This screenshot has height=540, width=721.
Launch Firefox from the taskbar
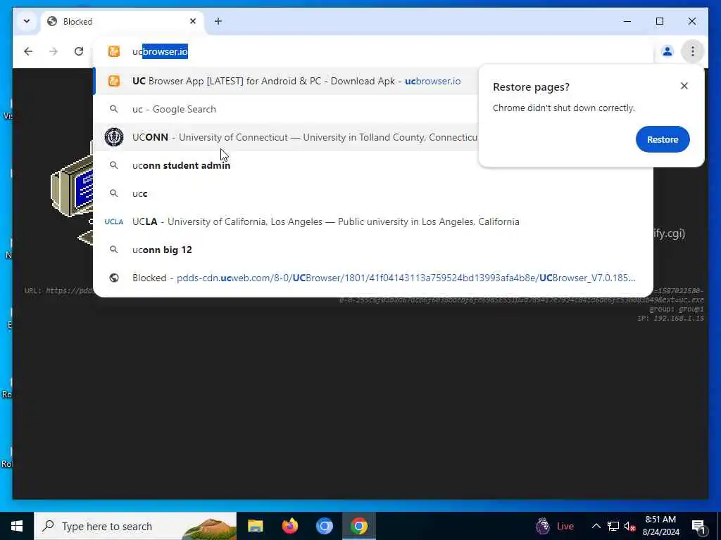pyautogui.click(x=289, y=526)
